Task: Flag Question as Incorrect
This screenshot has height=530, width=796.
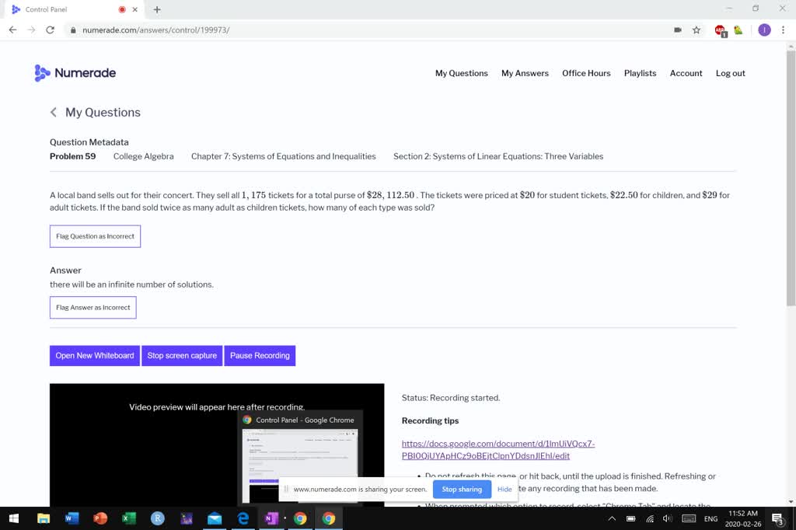Action: [x=95, y=236]
